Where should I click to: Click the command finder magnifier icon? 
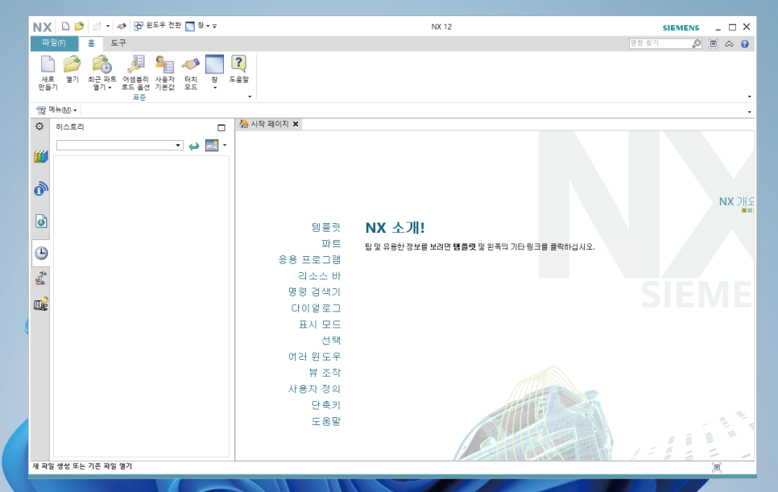[697, 43]
